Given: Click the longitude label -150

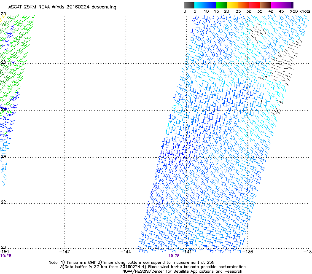Looking at the screenshot, I should [x=4, y=252].
